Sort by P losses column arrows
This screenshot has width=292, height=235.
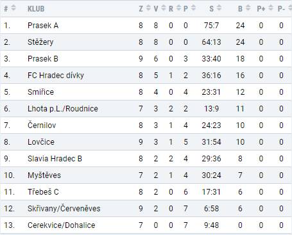[193, 8]
